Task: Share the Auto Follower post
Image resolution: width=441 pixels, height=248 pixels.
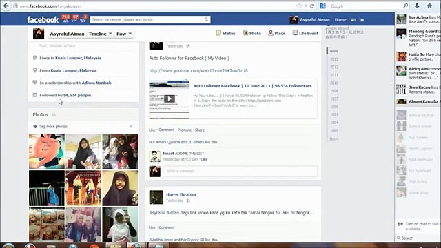Action: point(200,130)
